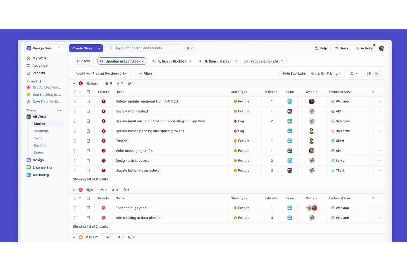Enable the Hide Sub-tasks checkbox
Screen dimensions: 407x271
pos(279,74)
